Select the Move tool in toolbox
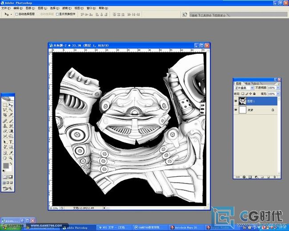This screenshot has width=289, height=231. point(11,105)
